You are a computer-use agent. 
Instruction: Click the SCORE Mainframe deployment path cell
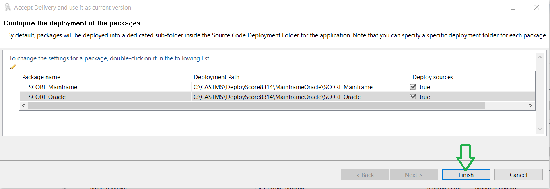pos(283,87)
